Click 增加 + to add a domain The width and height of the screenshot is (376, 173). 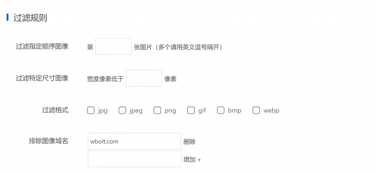[x=192, y=159]
